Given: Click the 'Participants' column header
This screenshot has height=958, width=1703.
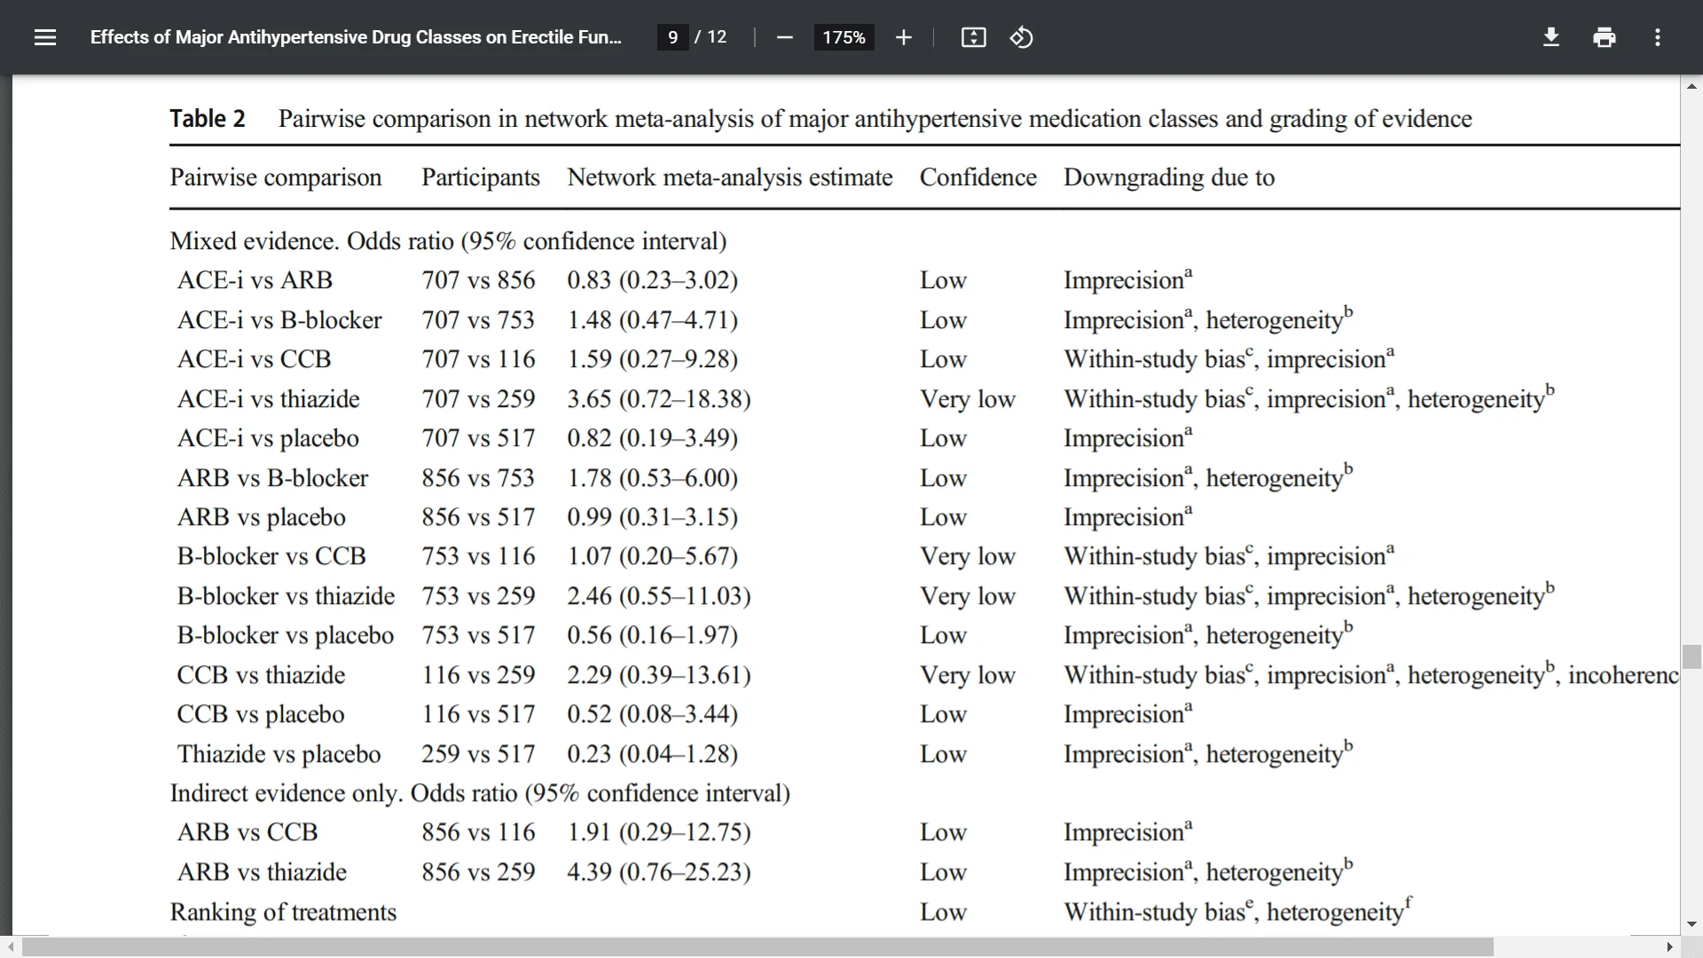Looking at the screenshot, I should coord(481,177).
